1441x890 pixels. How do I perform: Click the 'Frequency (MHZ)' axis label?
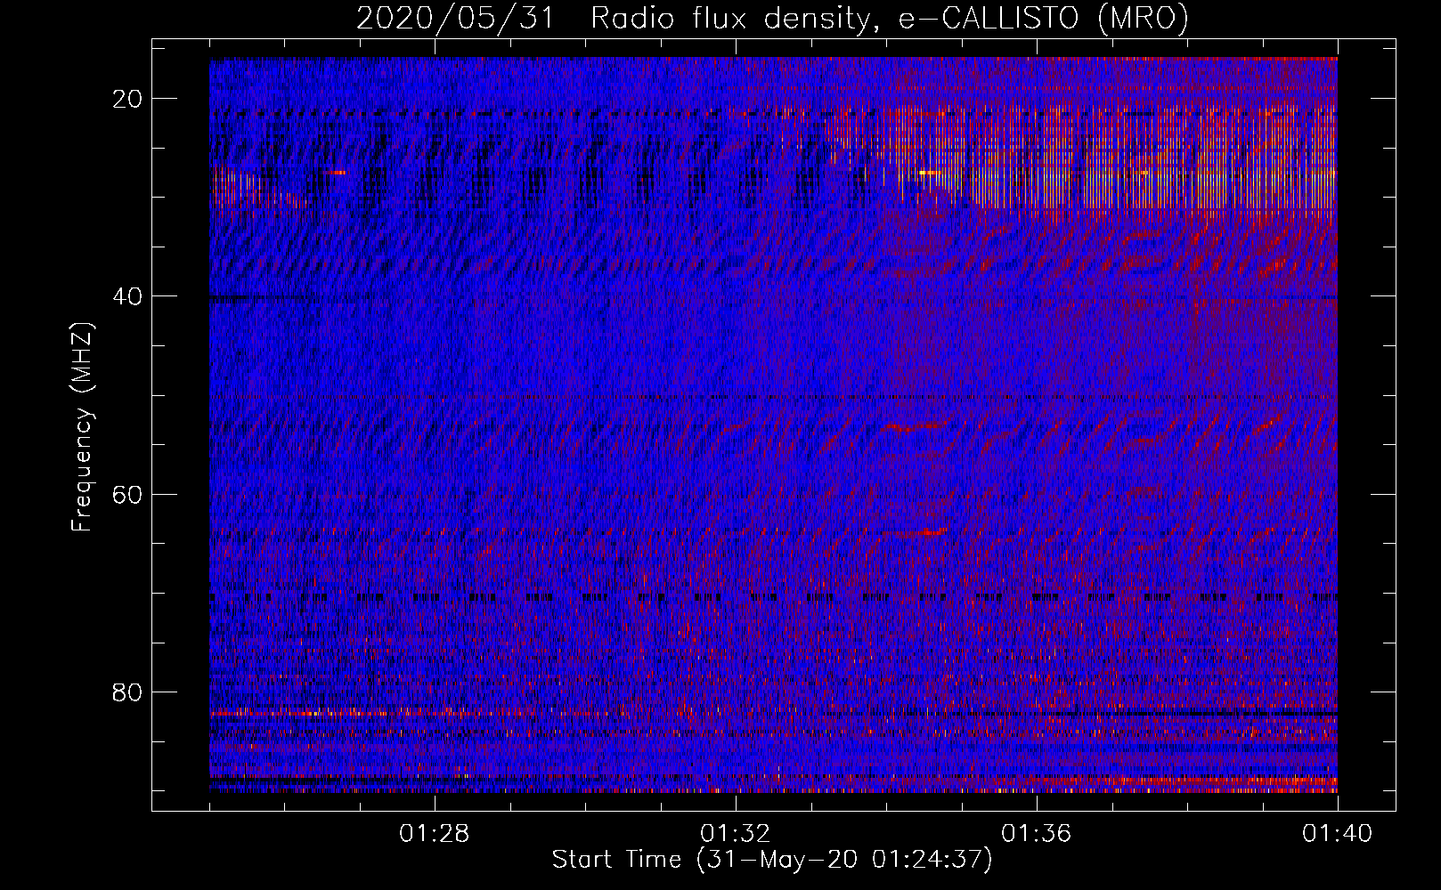coord(82,427)
